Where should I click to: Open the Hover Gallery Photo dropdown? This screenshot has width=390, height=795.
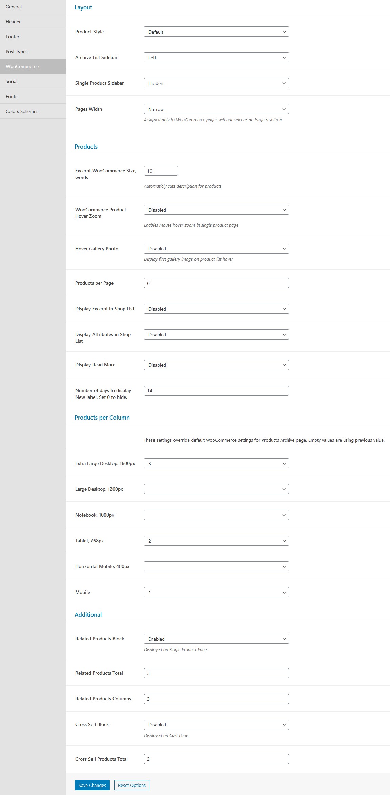click(x=216, y=248)
